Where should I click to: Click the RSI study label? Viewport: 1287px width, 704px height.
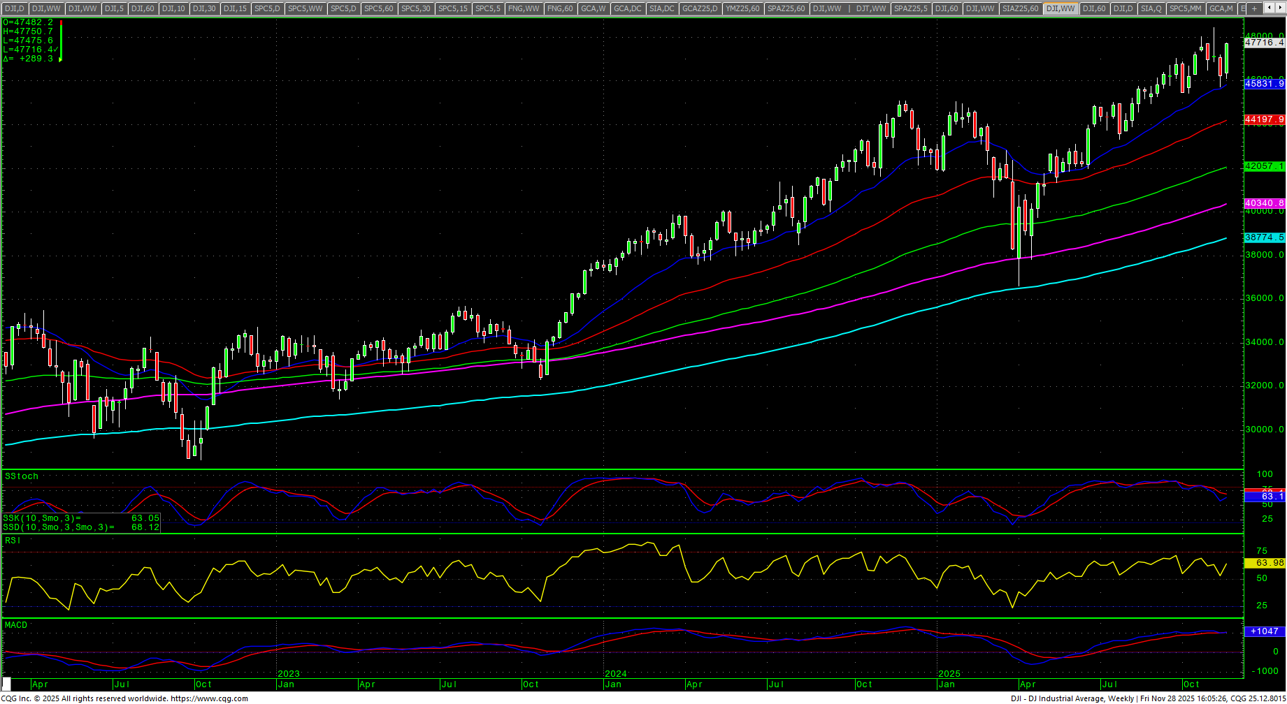click(13, 541)
